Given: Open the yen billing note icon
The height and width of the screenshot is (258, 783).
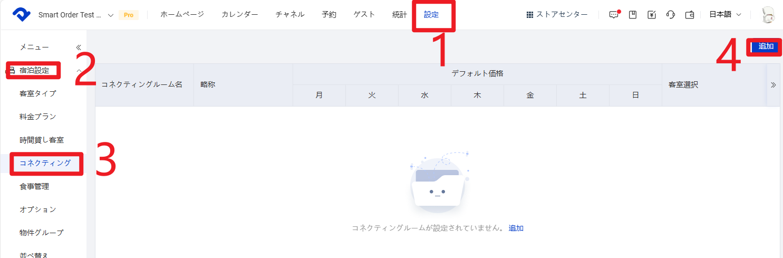Looking at the screenshot, I should [x=652, y=15].
